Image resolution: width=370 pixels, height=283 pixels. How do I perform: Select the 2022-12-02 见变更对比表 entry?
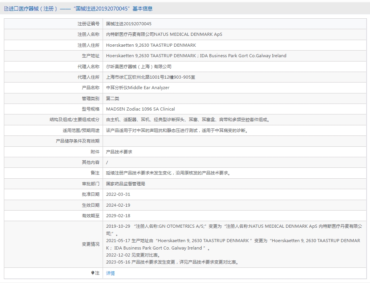(134, 255)
